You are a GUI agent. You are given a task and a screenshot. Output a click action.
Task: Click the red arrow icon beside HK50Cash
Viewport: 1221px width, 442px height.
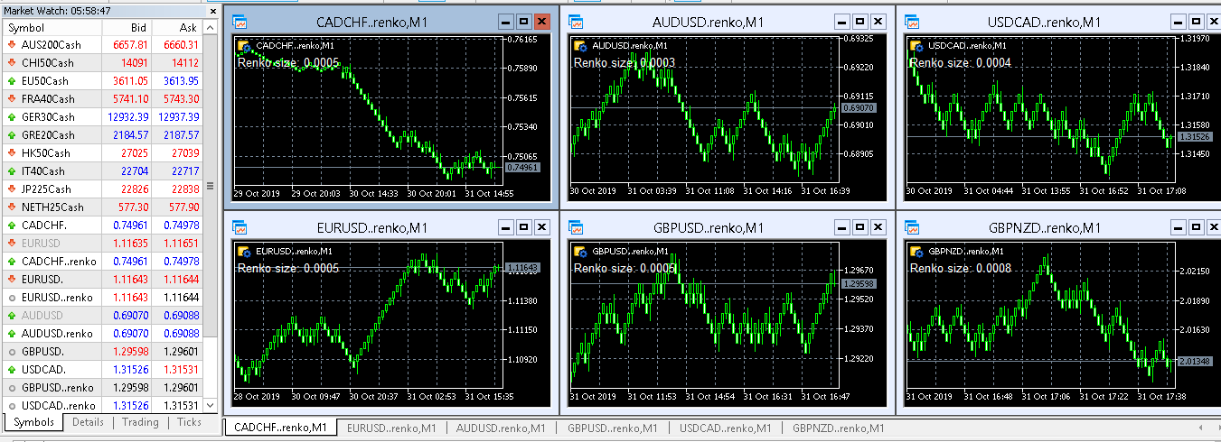(12, 153)
